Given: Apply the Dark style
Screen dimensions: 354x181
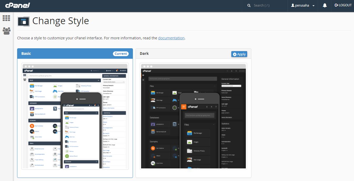Looking at the screenshot, I should [239, 54].
